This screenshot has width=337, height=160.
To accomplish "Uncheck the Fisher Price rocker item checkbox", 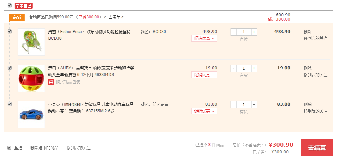I will point(9,31).
